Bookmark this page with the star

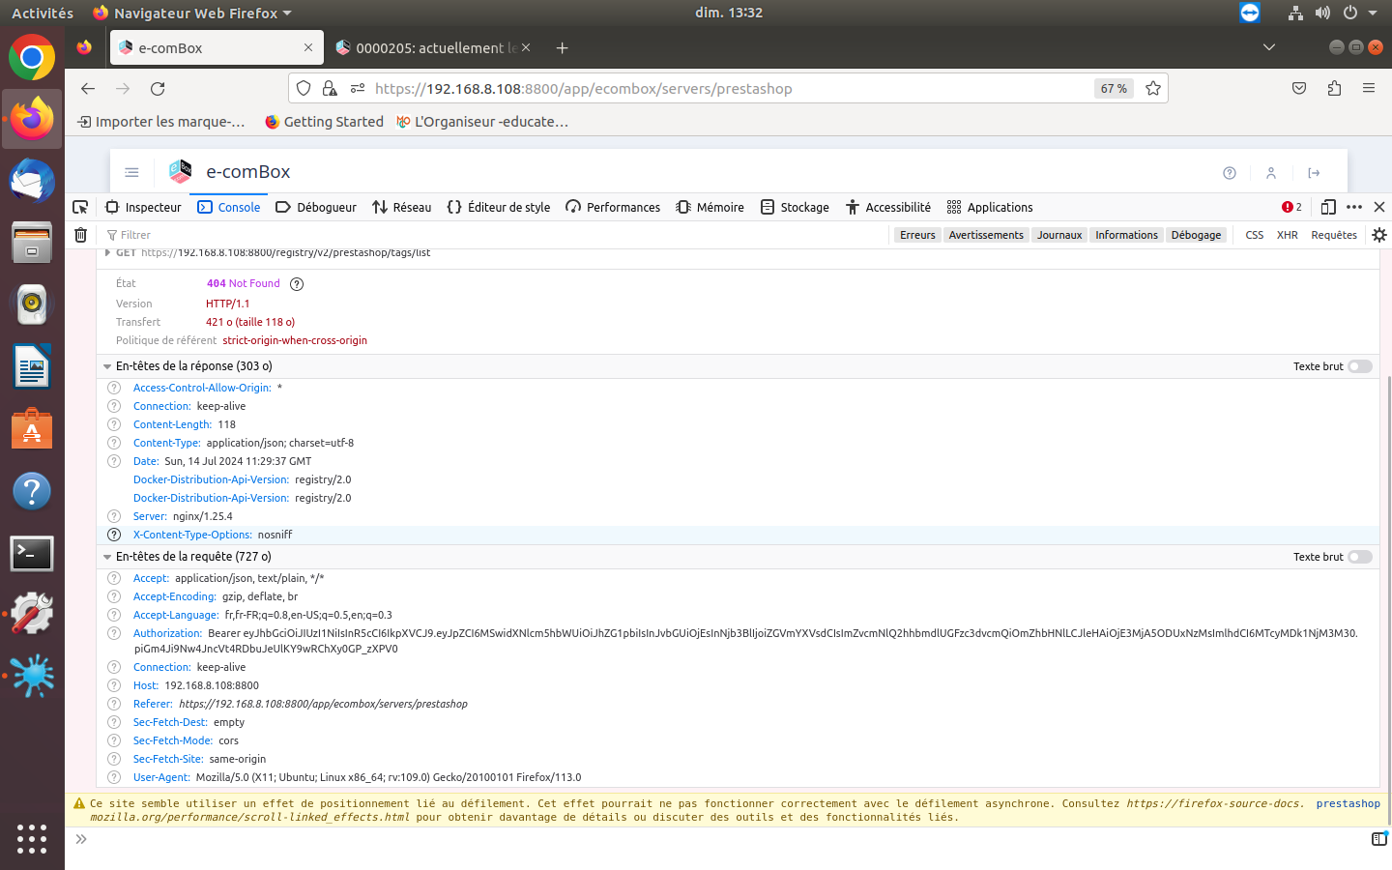pyautogui.click(x=1153, y=89)
